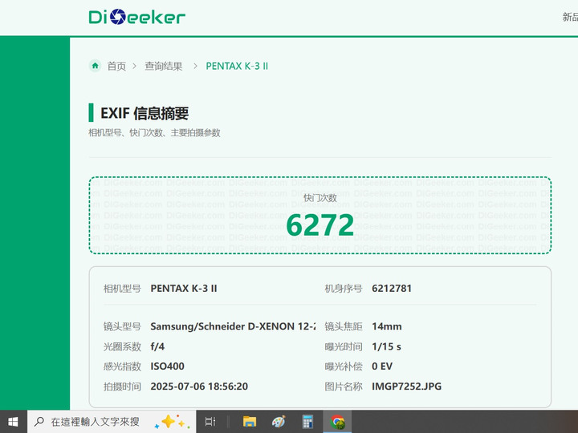Image resolution: width=578 pixels, height=433 pixels.
Task: Click the 拍摄时间 label
Action: pyautogui.click(x=122, y=386)
